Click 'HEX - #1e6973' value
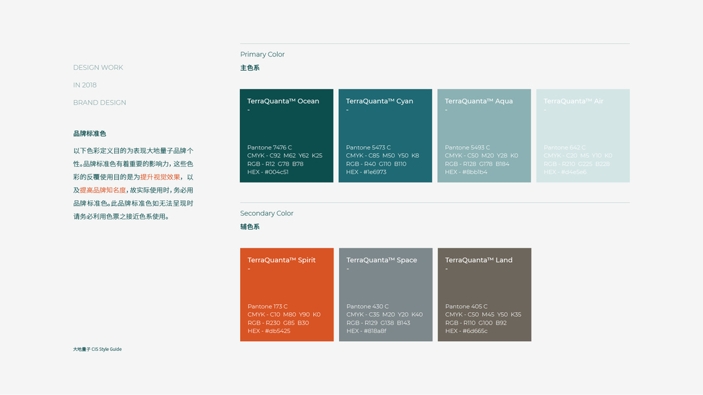 pyautogui.click(x=366, y=172)
